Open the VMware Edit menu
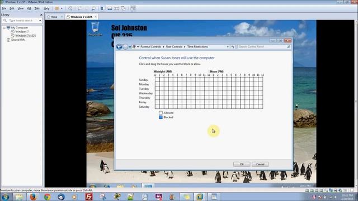Viewport: 358px width, 201px height. 12,8
